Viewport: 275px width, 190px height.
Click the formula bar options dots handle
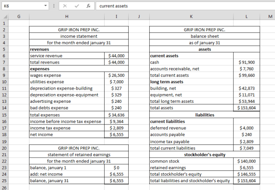point(54,6)
